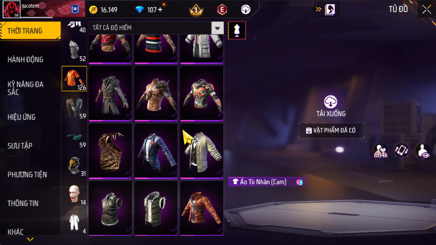Select the orange tops category with 126 items
Viewport: 436px width, 245px height.
pyautogui.click(x=74, y=79)
